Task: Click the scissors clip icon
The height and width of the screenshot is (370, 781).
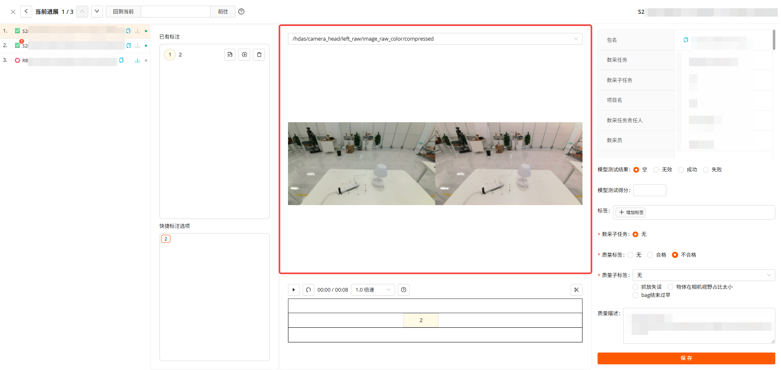Action: (x=576, y=290)
